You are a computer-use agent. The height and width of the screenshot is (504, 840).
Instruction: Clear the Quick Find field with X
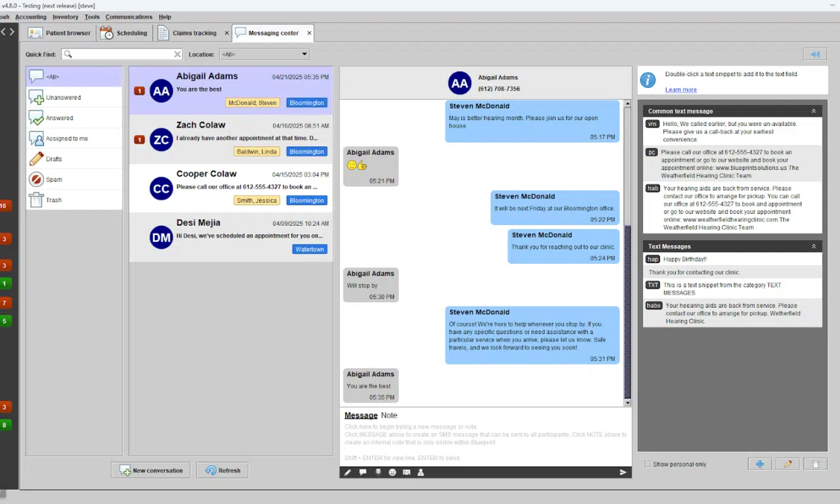[x=177, y=54]
